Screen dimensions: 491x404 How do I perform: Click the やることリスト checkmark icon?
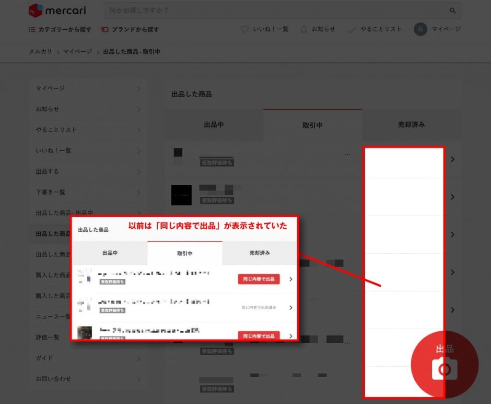click(x=352, y=30)
